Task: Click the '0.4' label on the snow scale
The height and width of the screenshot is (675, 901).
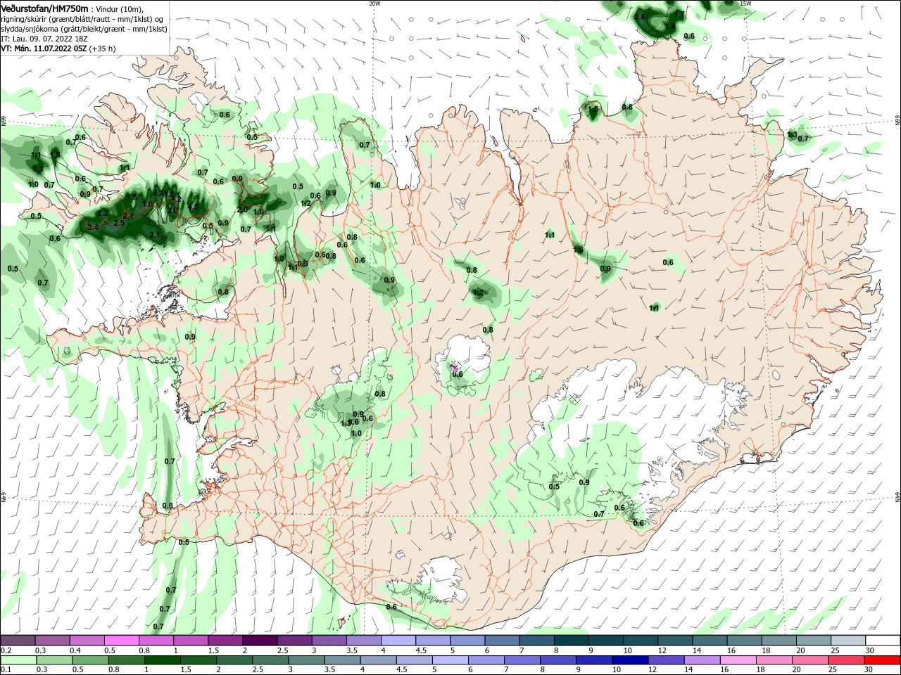Action: [75, 650]
